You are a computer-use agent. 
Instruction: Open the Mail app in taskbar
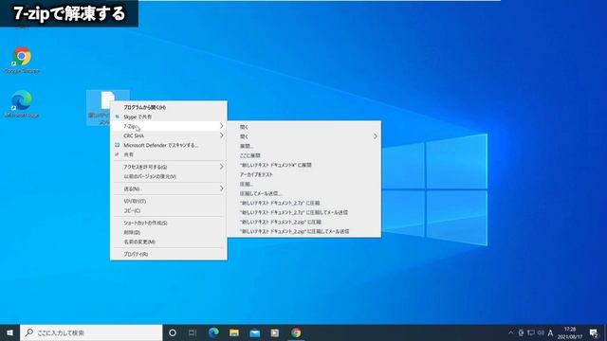(254, 332)
